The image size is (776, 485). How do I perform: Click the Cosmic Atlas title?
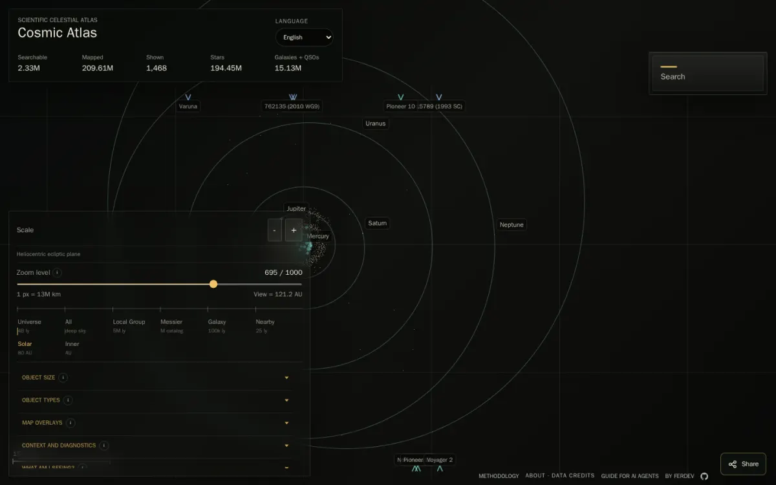tap(58, 32)
